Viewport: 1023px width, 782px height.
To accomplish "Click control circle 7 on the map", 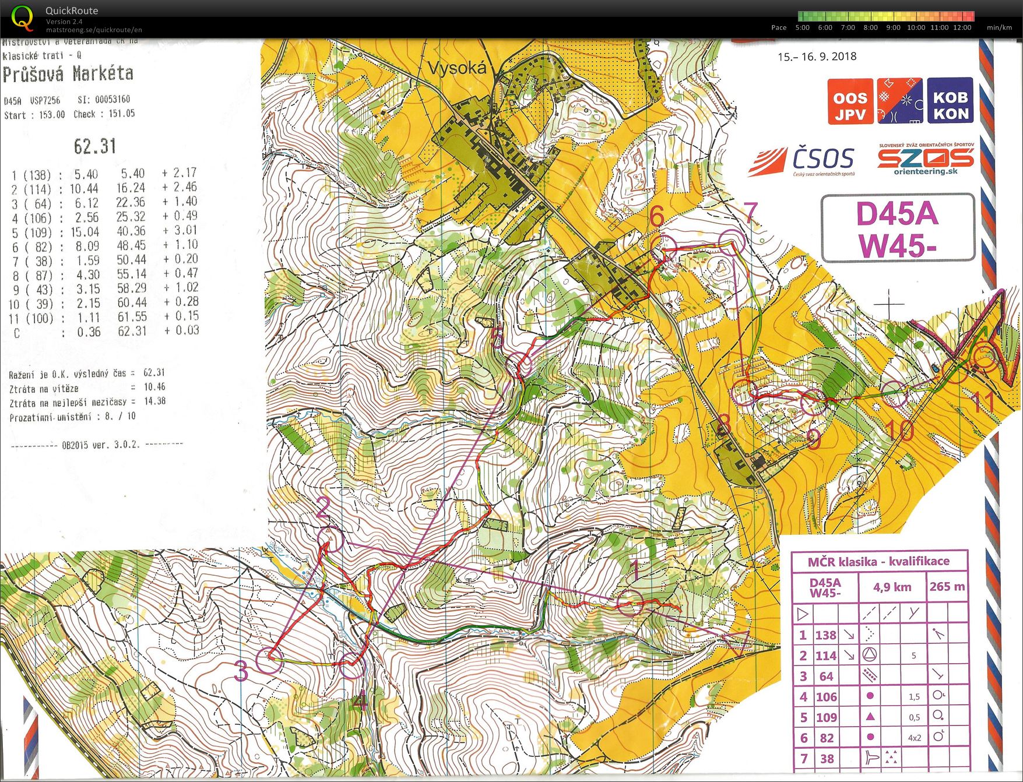I will click(732, 243).
